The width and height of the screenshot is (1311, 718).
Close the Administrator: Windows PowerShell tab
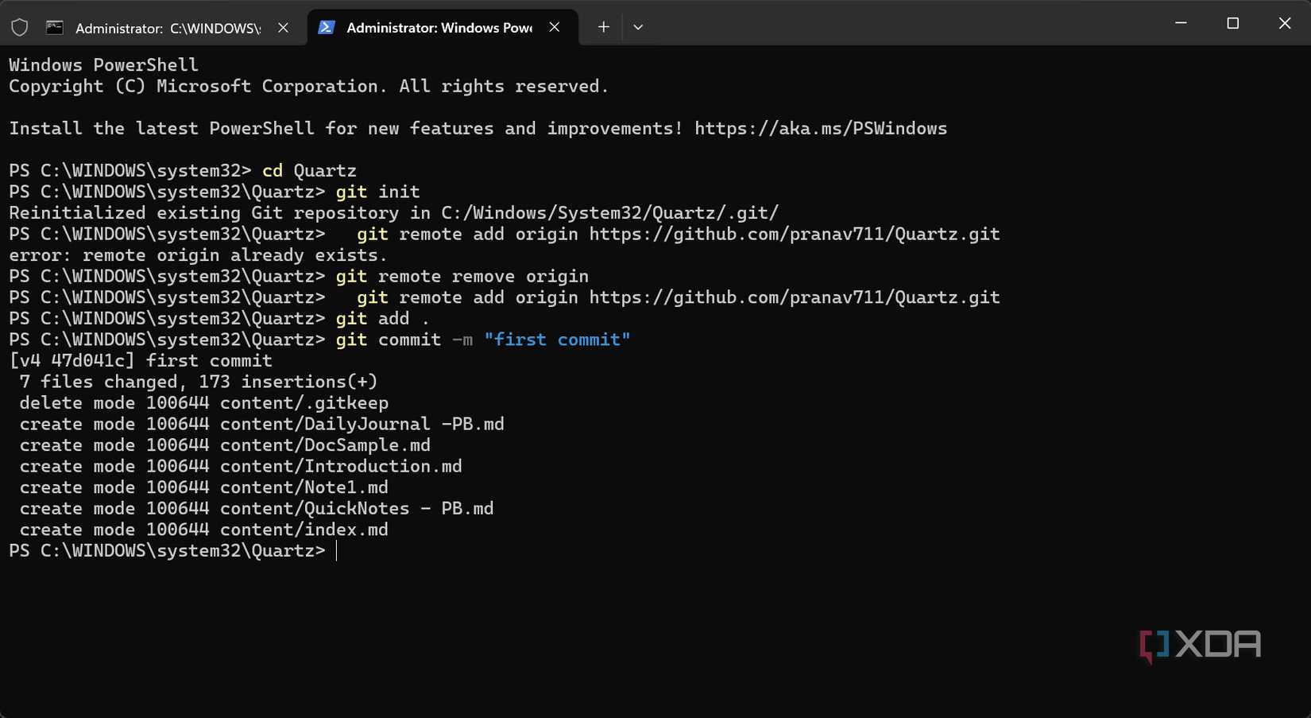click(555, 27)
